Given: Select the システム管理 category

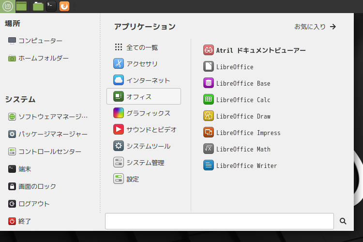Looking at the screenshot, I should pyautogui.click(x=144, y=162).
